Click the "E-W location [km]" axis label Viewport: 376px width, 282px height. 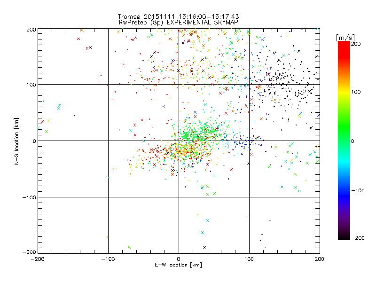[x=178, y=265]
